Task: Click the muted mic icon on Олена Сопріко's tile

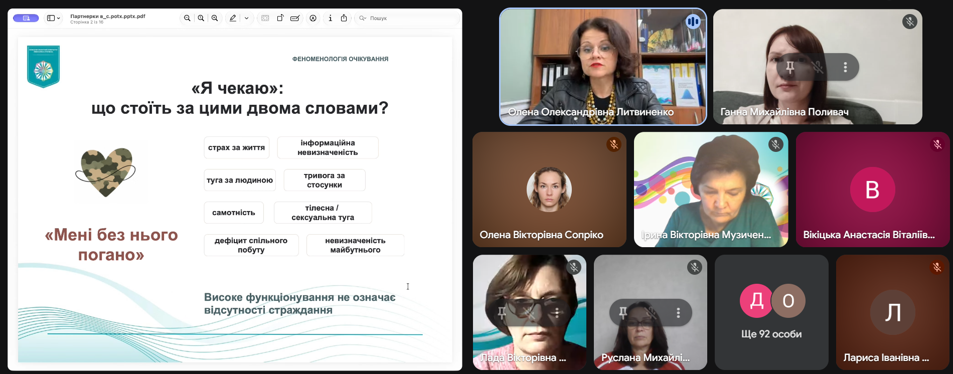Action: click(614, 144)
